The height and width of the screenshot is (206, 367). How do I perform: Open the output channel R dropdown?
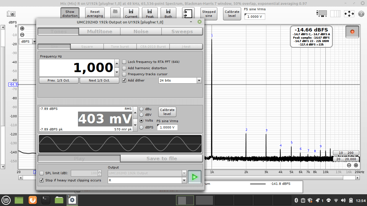tap(184, 180)
